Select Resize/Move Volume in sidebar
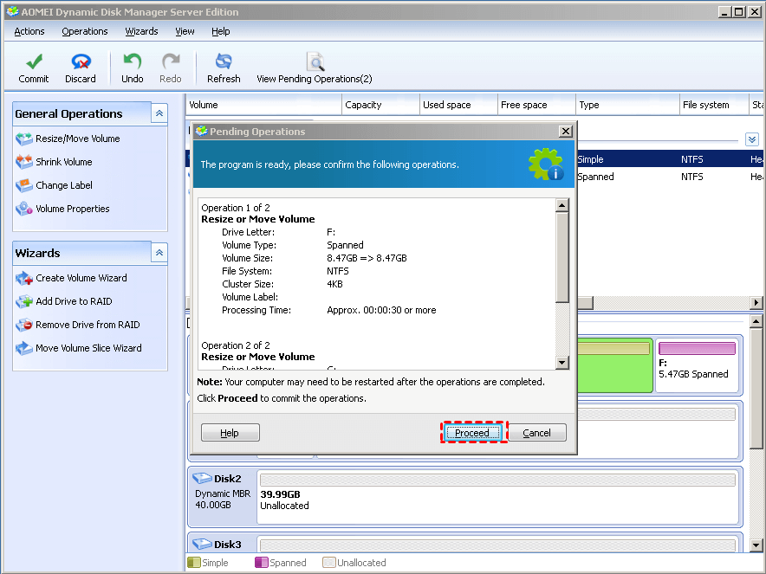 coord(77,139)
